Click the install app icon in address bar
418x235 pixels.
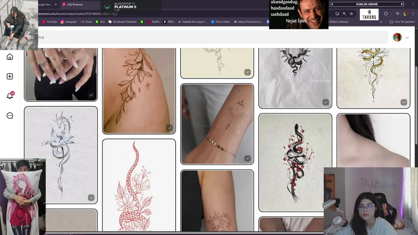coord(337,14)
